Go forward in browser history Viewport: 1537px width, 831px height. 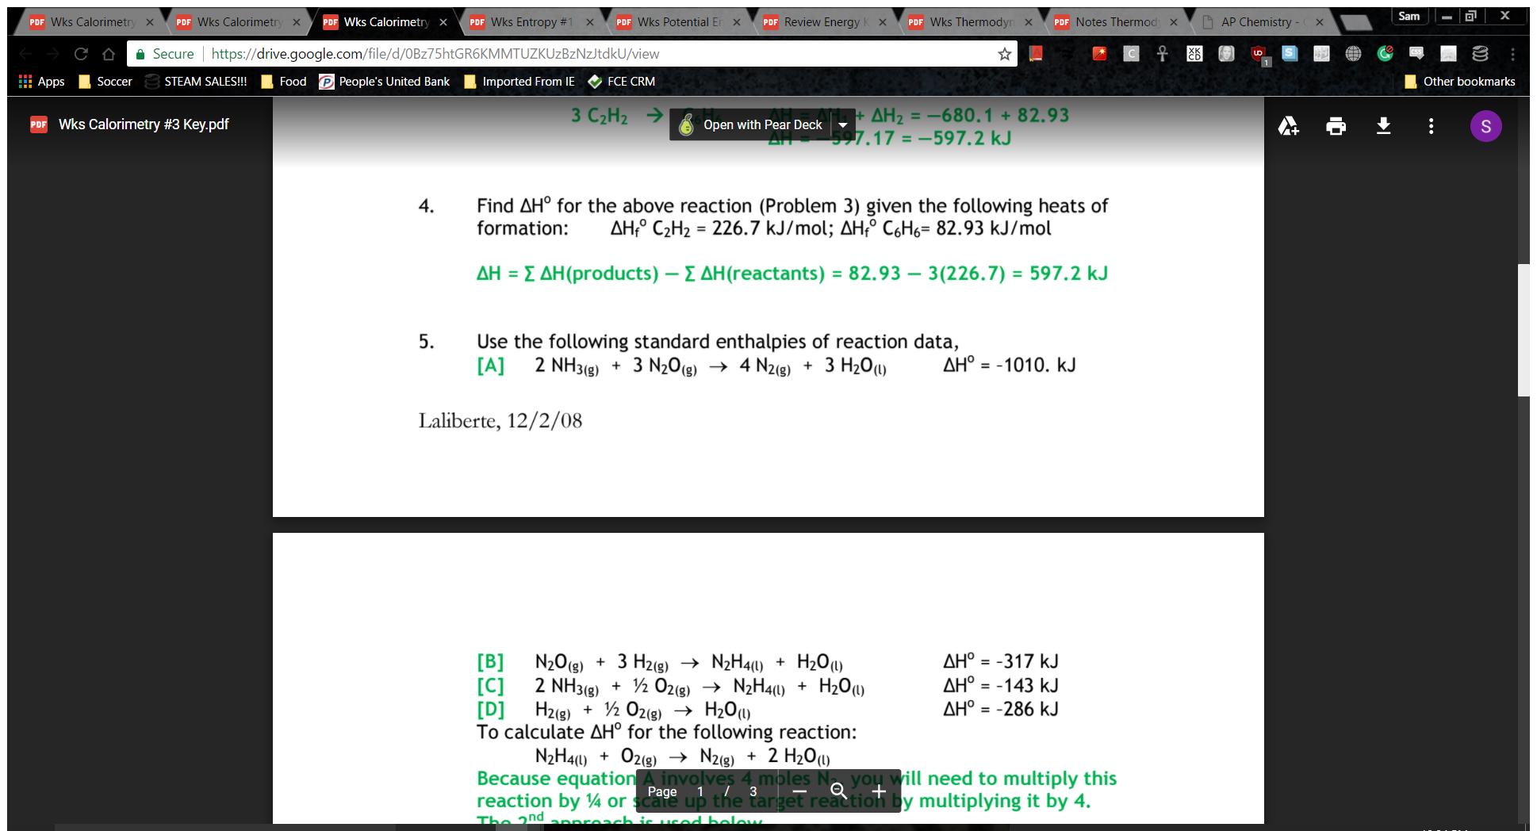pyautogui.click(x=53, y=54)
